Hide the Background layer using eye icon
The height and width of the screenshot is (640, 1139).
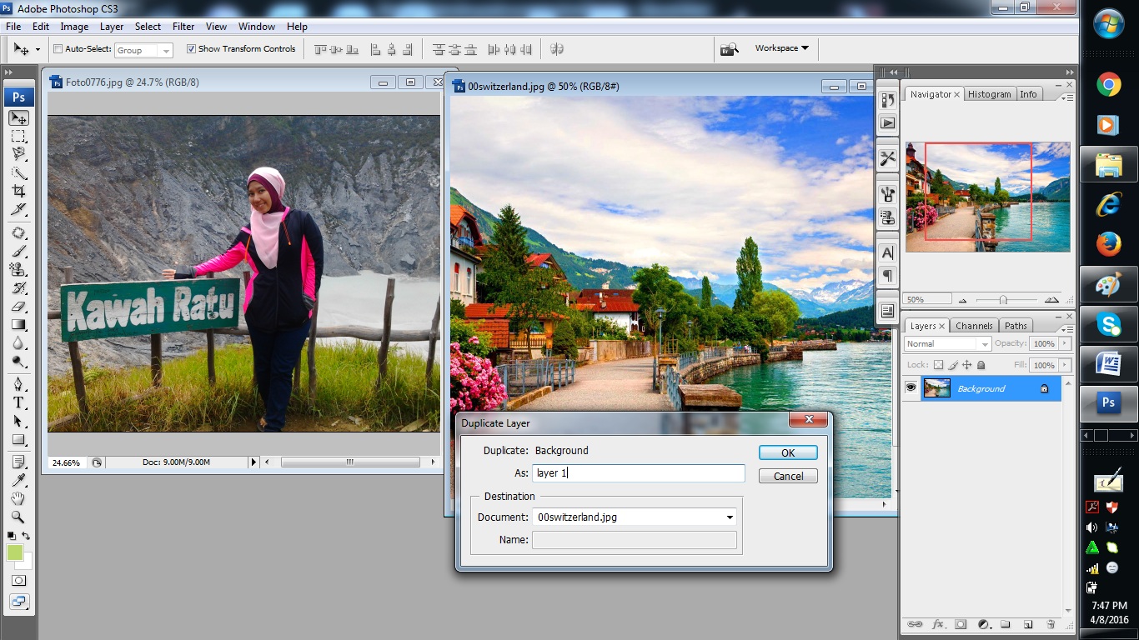click(911, 388)
